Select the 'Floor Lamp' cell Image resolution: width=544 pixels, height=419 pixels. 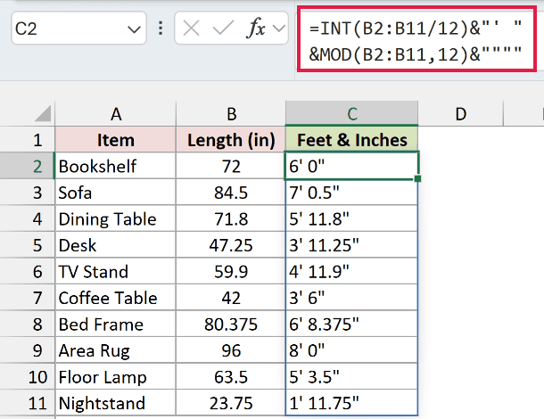(116, 377)
